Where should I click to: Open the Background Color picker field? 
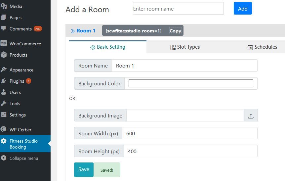click(191, 83)
